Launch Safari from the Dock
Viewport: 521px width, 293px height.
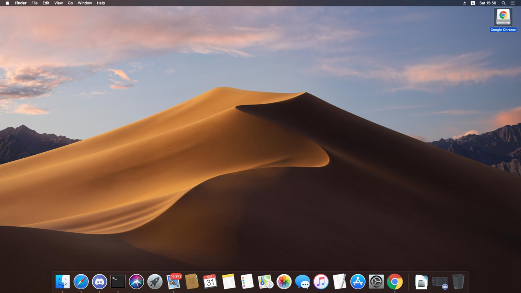click(81, 282)
